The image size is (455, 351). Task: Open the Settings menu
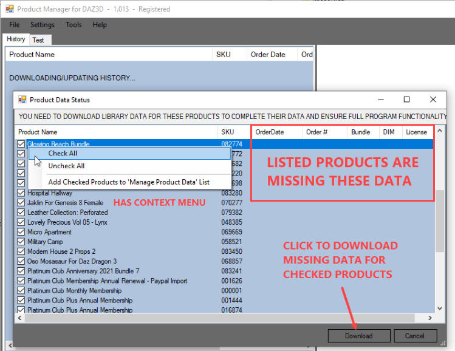pos(43,25)
